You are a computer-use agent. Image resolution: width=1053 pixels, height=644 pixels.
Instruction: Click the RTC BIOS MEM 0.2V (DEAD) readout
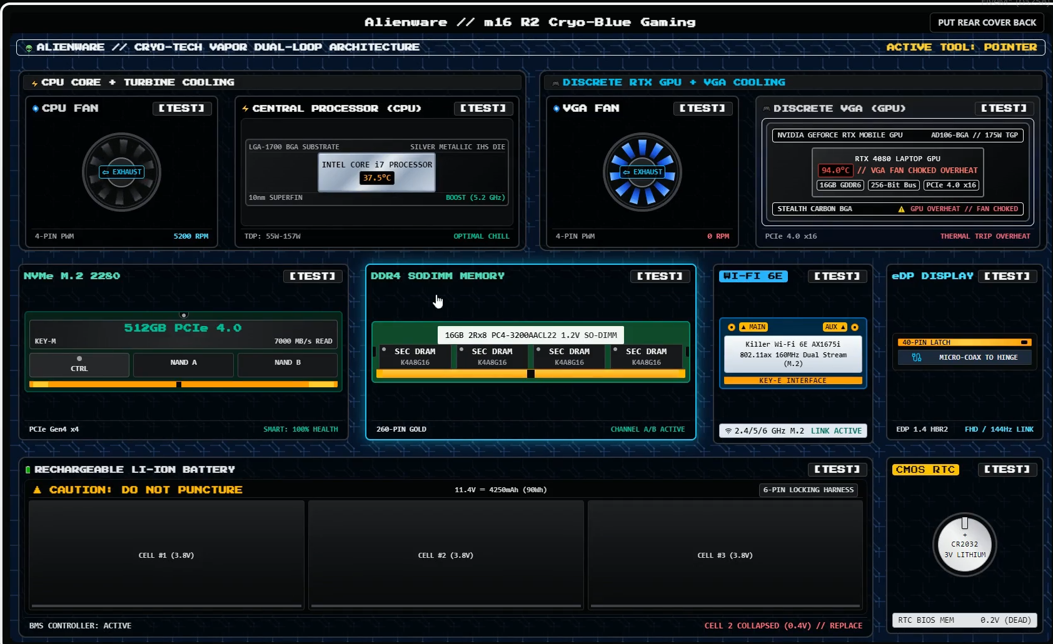point(964,620)
